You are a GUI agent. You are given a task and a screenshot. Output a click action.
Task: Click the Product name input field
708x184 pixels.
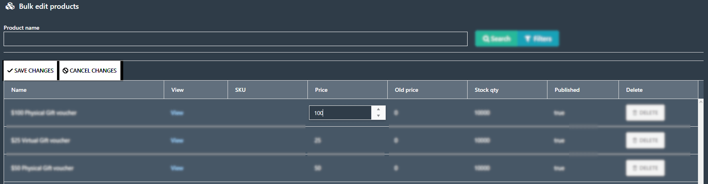[236, 39]
